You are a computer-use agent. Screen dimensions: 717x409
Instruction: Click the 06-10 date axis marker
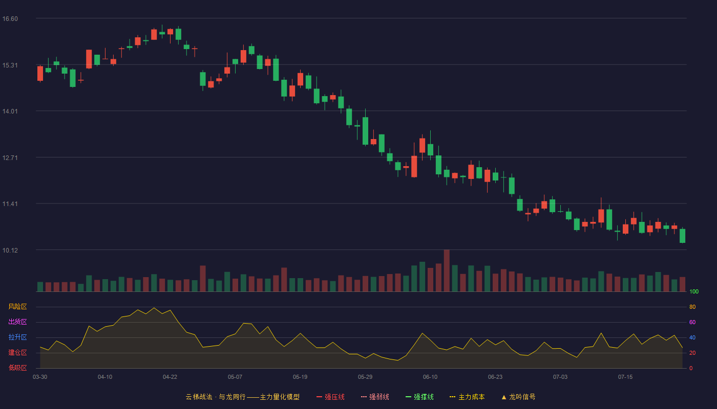[x=430, y=377]
